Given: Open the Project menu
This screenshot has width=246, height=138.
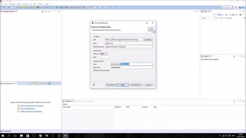Looking at the screenshot, I should (x=25, y=4).
